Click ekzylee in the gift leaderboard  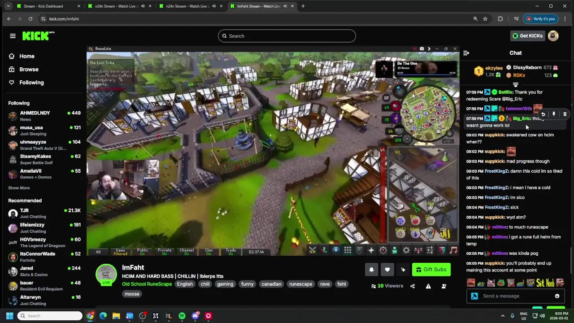pyautogui.click(x=494, y=68)
